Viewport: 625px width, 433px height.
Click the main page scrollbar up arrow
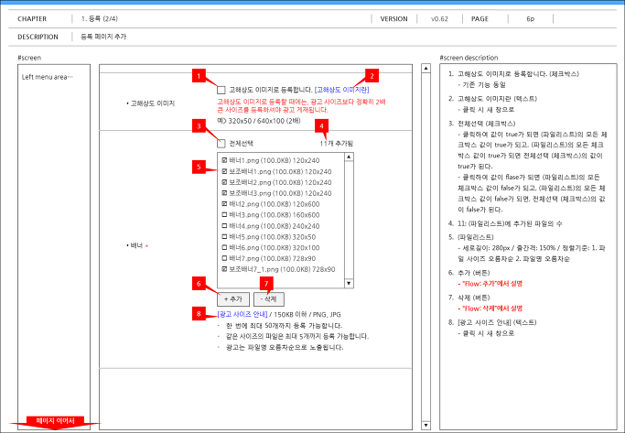click(426, 68)
